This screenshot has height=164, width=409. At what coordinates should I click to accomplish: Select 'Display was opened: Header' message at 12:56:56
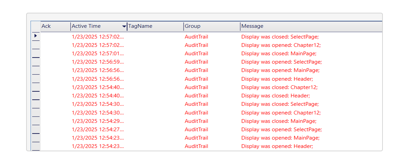coord(277,79)
